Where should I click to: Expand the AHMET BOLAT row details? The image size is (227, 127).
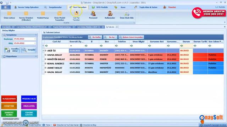tap(45, 68)
